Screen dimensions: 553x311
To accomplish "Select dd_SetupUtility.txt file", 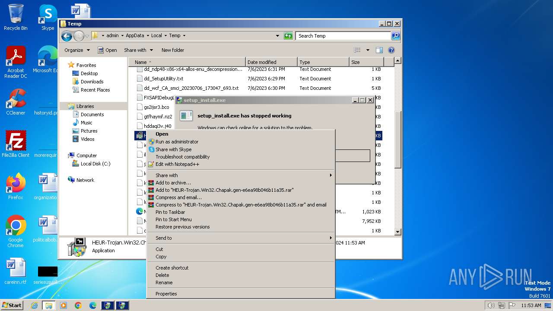I will (x=163, y=79).
